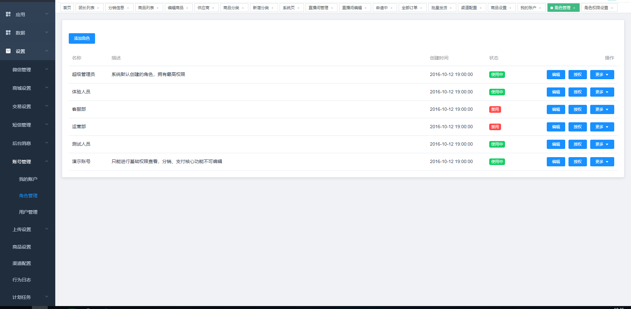
Task: Click the 添加角色 button
Action: (82, 38)
